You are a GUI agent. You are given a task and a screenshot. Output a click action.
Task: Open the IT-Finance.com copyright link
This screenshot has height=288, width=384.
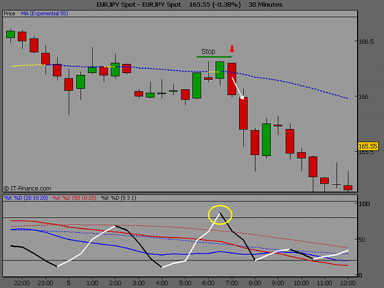(28, 189)
